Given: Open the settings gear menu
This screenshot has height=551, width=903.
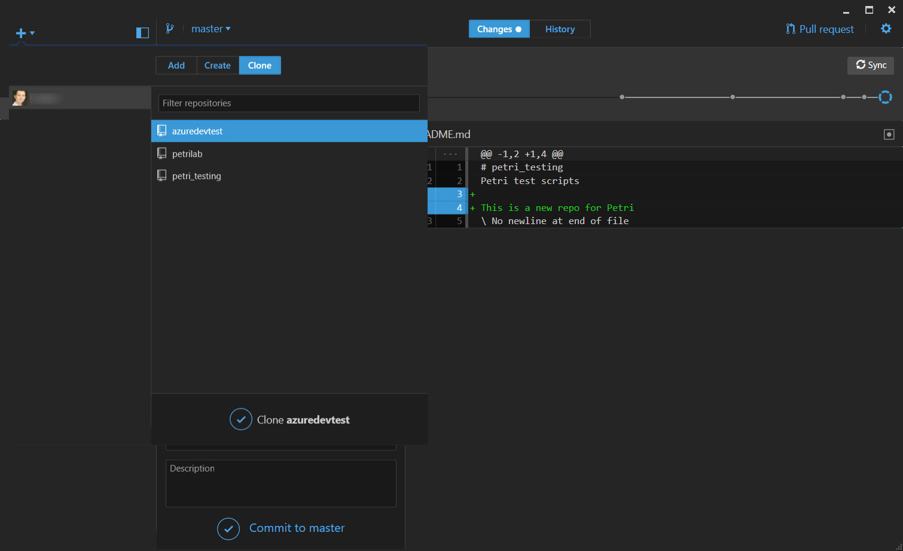Looking at the screenshot, I should [x=886, y=29].
